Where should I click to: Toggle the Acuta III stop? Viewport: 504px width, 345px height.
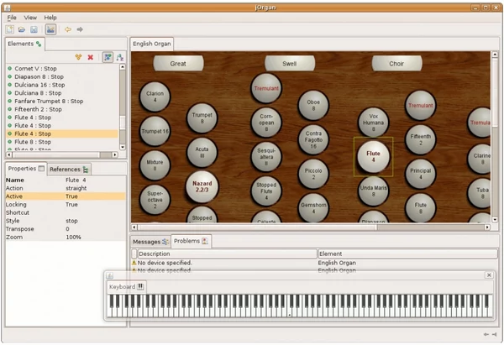pyautogui.click(x=202, y=152)
